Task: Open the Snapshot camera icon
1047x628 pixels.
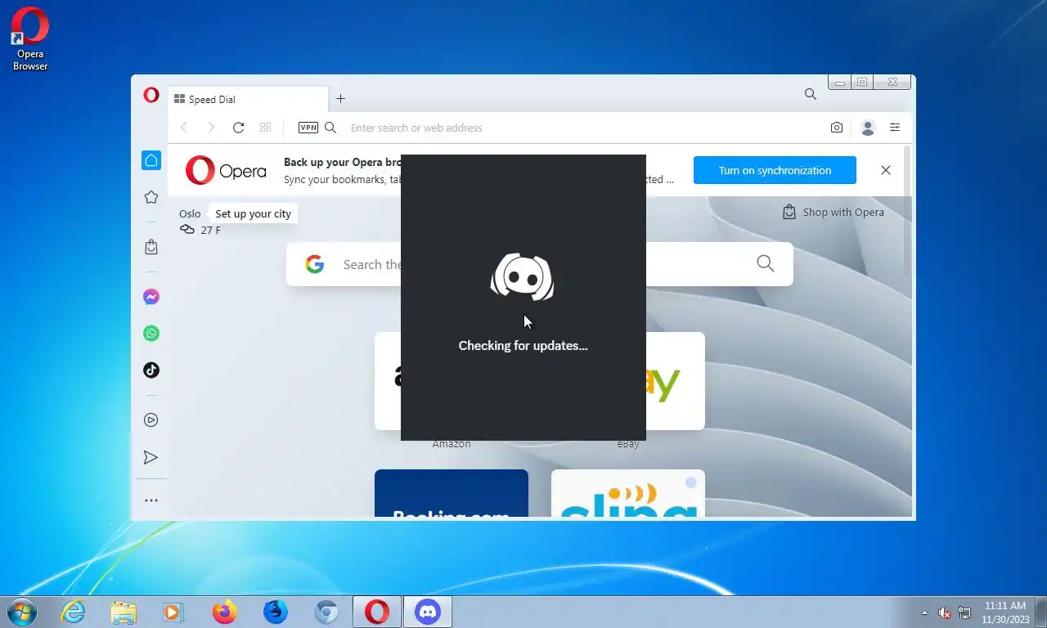Action: pos(836,128)
